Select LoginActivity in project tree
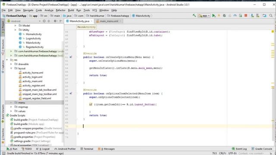Viewport: 276px width, 155px height. pyautogui.click(x=33, y=38)
